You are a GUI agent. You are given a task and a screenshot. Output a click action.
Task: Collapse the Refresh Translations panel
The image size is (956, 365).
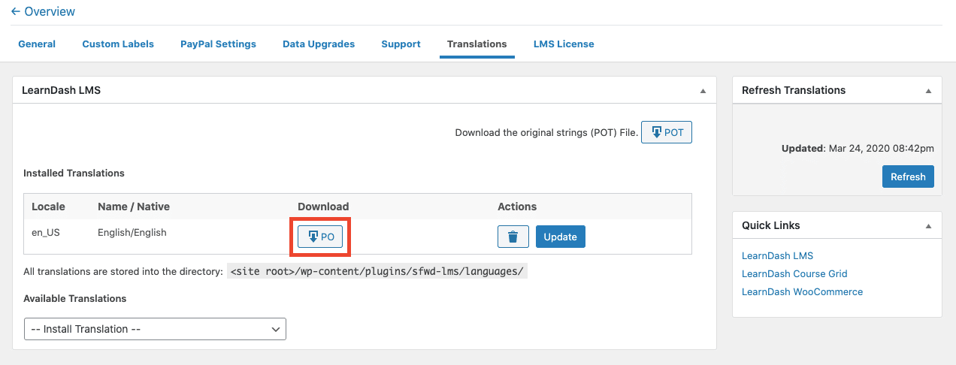click(928, 90)
